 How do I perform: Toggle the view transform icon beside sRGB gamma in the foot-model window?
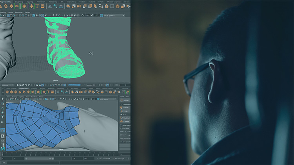(102, 15)
